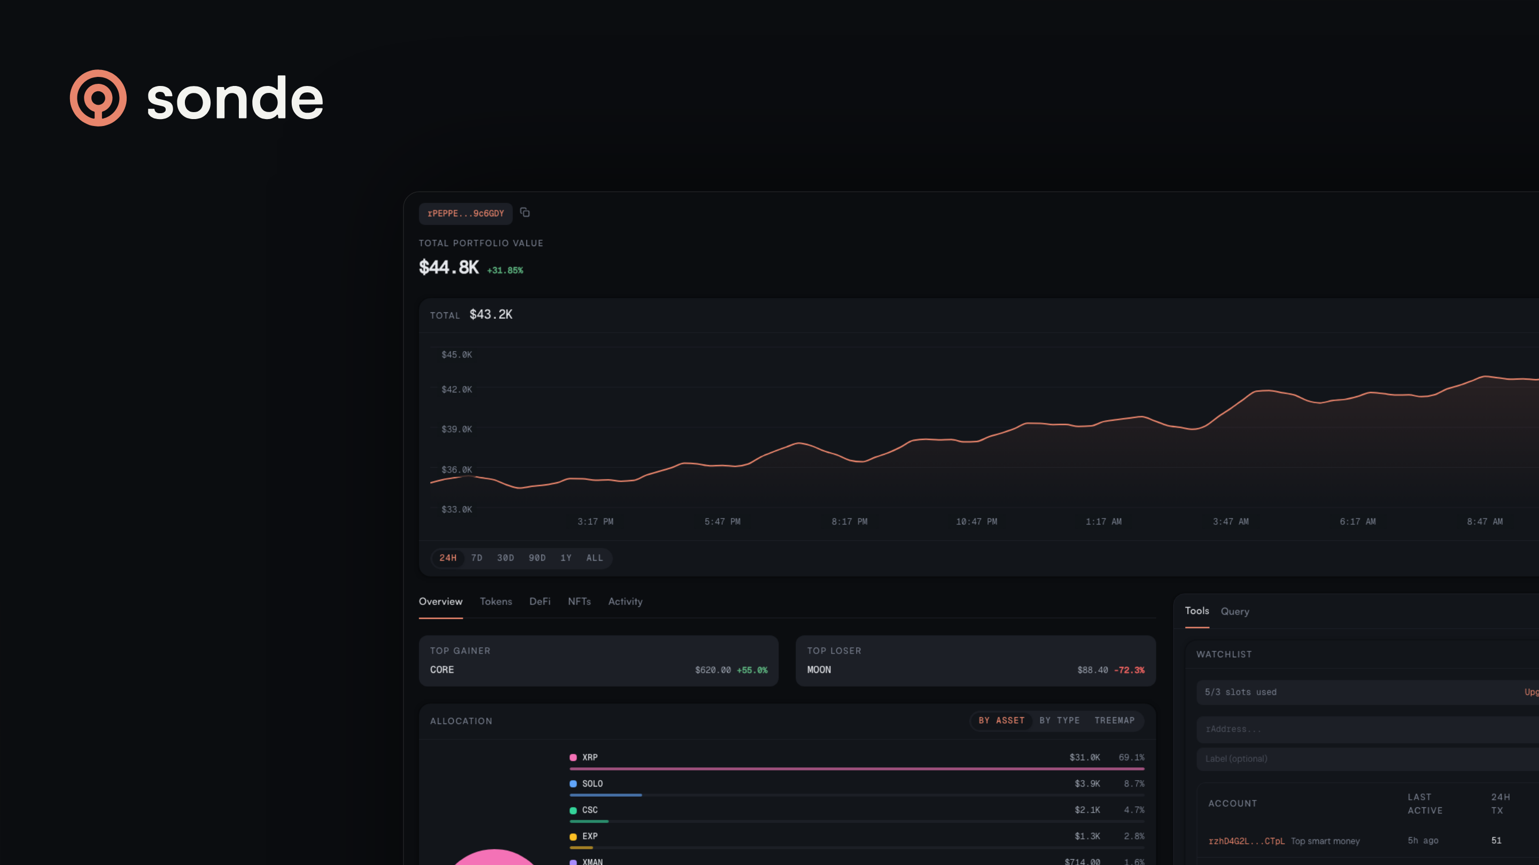1539x865 pixels.
Task: Select the 24H time range
Action: (x=447, y=557)
